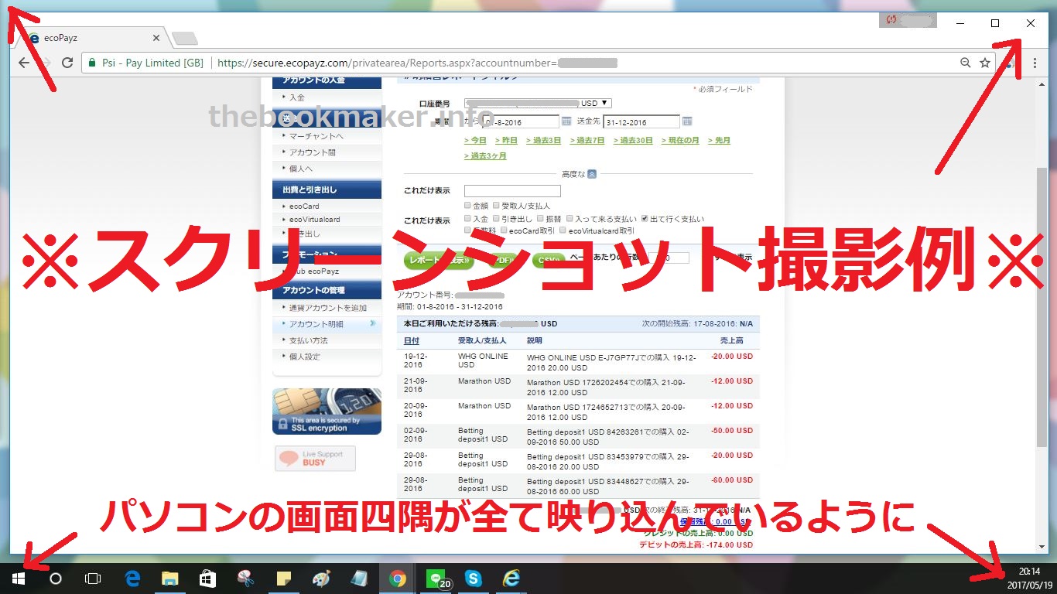This screenshot has width=1057, height=594.
Task: Uncheck the 出て行く支払い checkbox
Action: point(645,219)
